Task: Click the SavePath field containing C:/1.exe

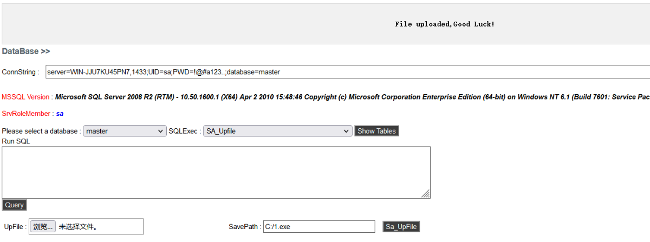Action: point(318,227)
